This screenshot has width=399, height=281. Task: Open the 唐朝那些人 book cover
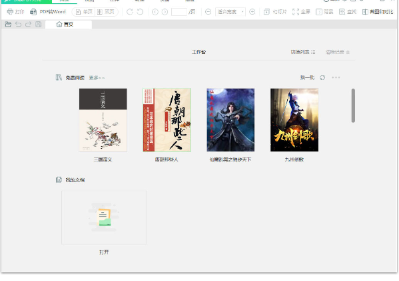click(x=167, y=120)
